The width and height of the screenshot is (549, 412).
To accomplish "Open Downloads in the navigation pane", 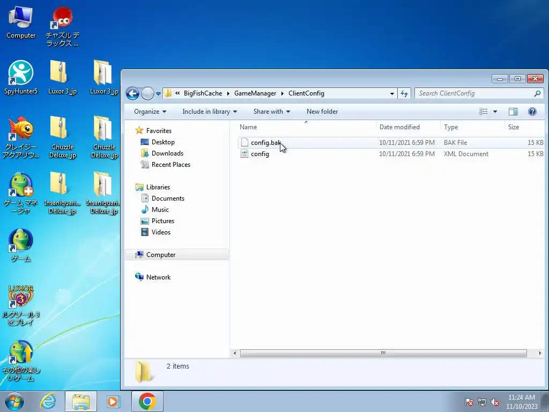I will 167,153.
